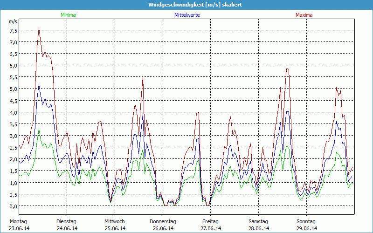
Task: Click the date 29.06.14
Action: [307, 228]
